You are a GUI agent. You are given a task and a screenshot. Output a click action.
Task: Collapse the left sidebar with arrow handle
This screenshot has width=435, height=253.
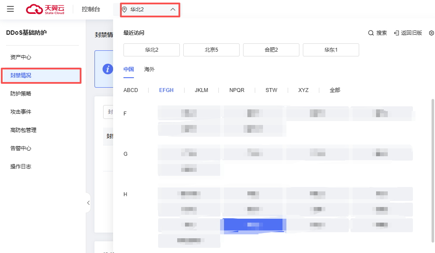(88, 203)
